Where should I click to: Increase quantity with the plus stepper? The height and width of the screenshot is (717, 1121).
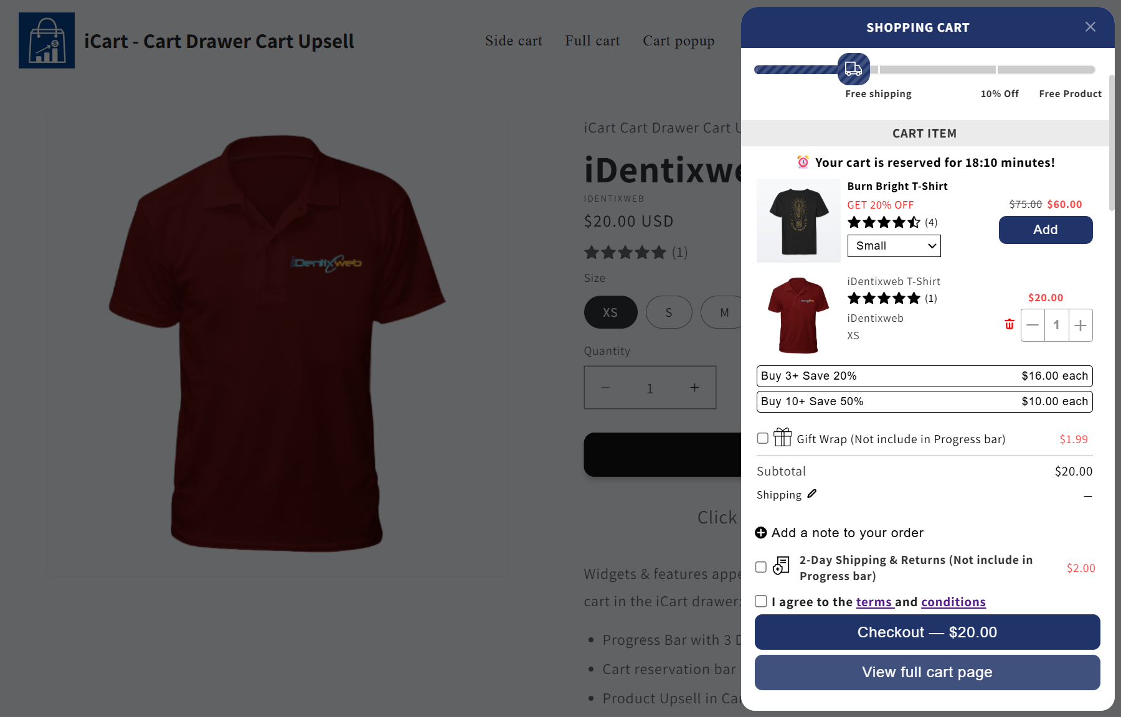(x=1081, y=324)
